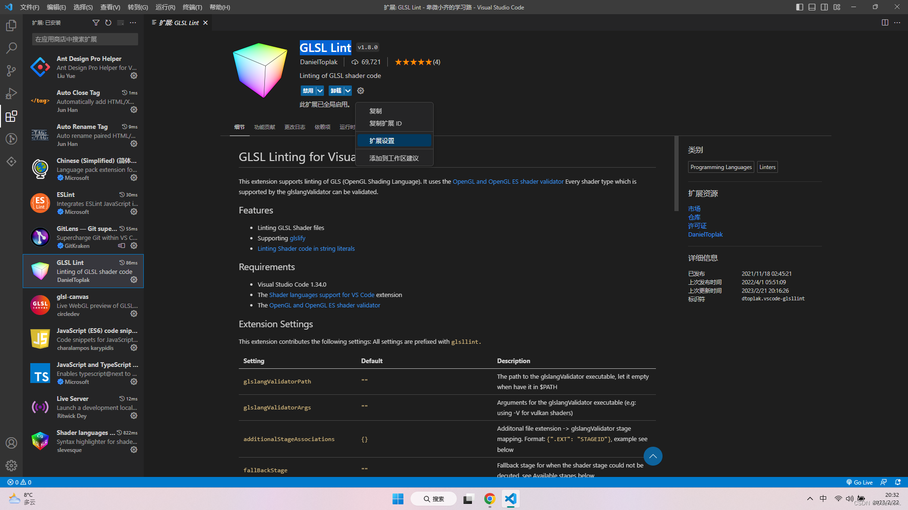Open Run and Debug view

tap(11, 93)
